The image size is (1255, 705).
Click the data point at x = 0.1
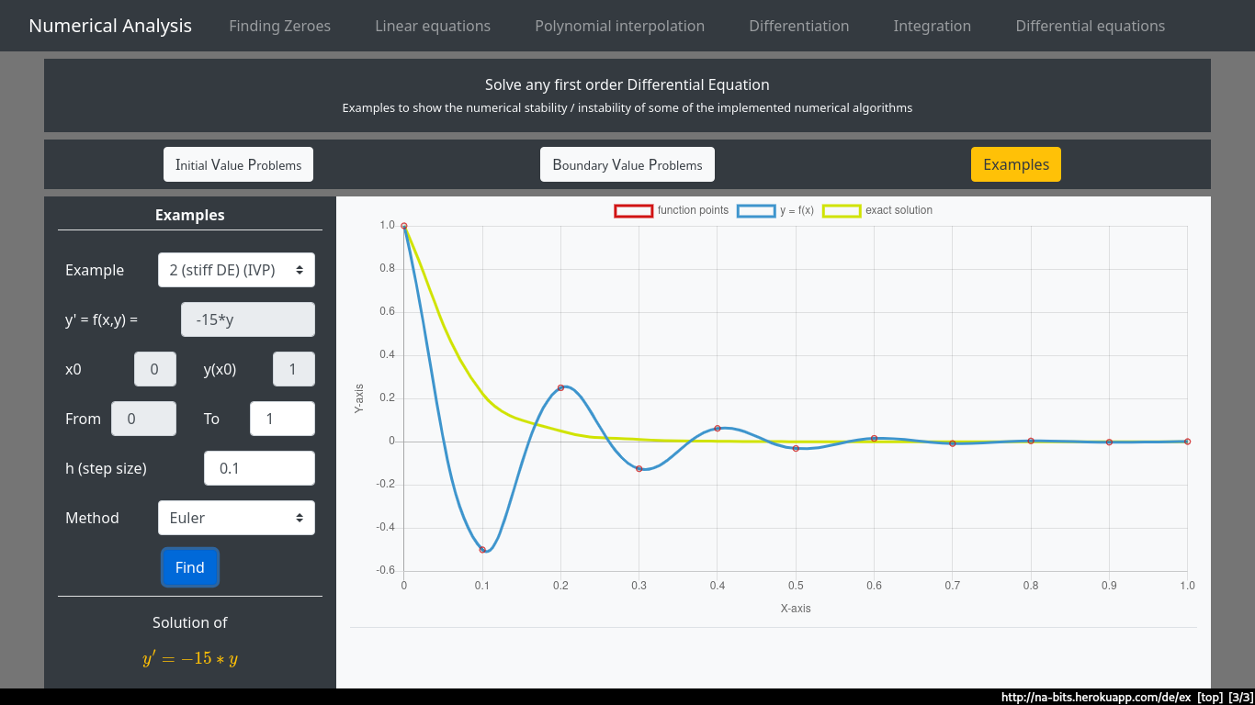pos(482,550)
